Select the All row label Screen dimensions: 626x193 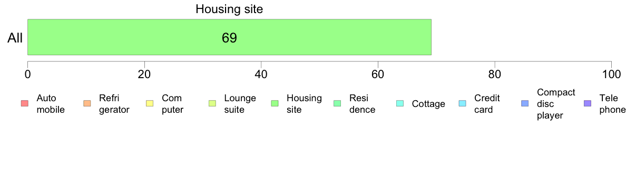pos(15,38)
